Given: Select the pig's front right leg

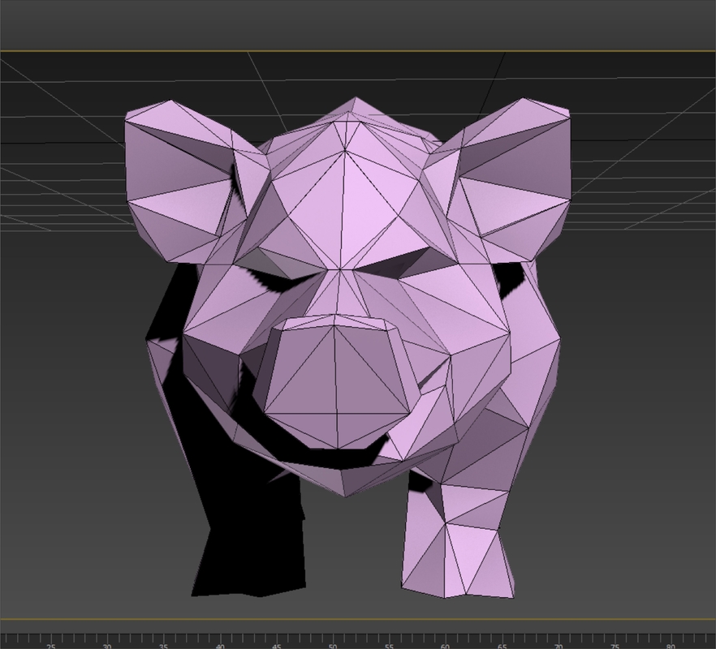Looking at the screenshot, I should 244,527.
